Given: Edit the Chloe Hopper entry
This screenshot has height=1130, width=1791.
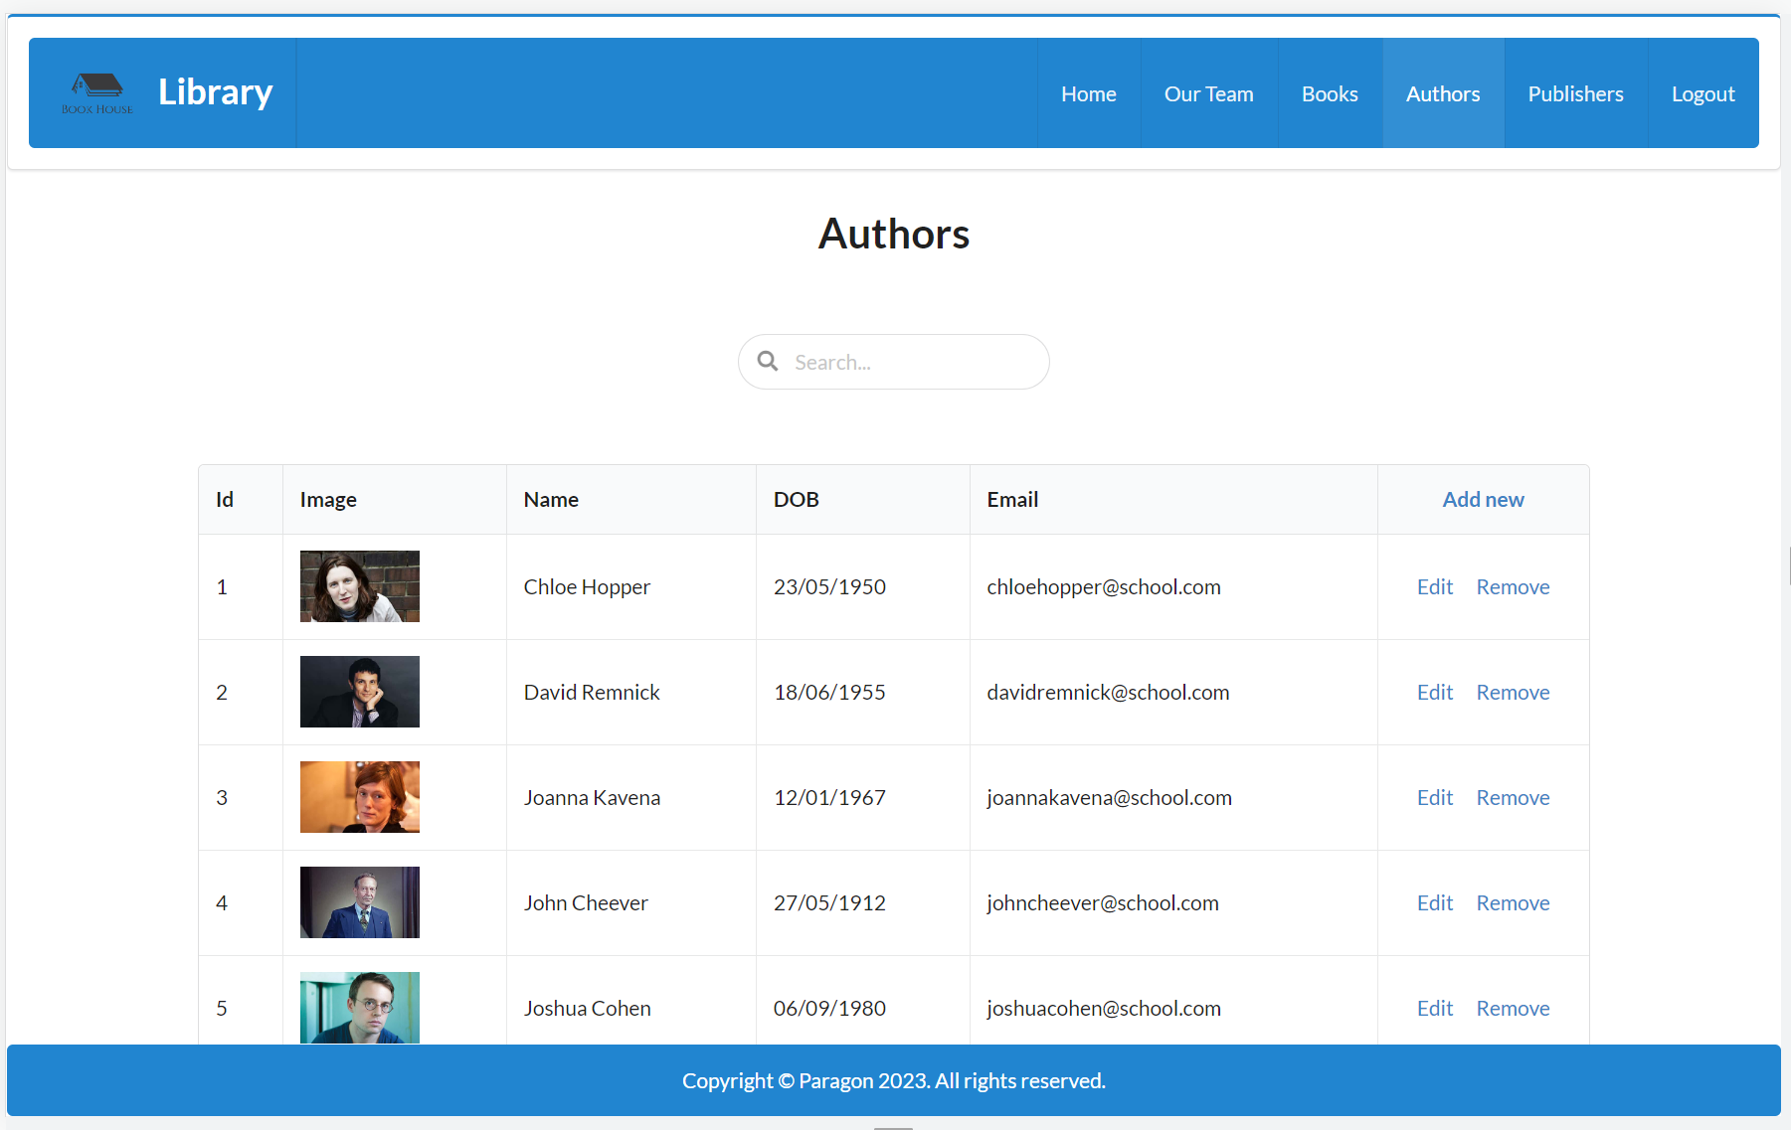Looking at the screenshot, I should (1434, 587).
